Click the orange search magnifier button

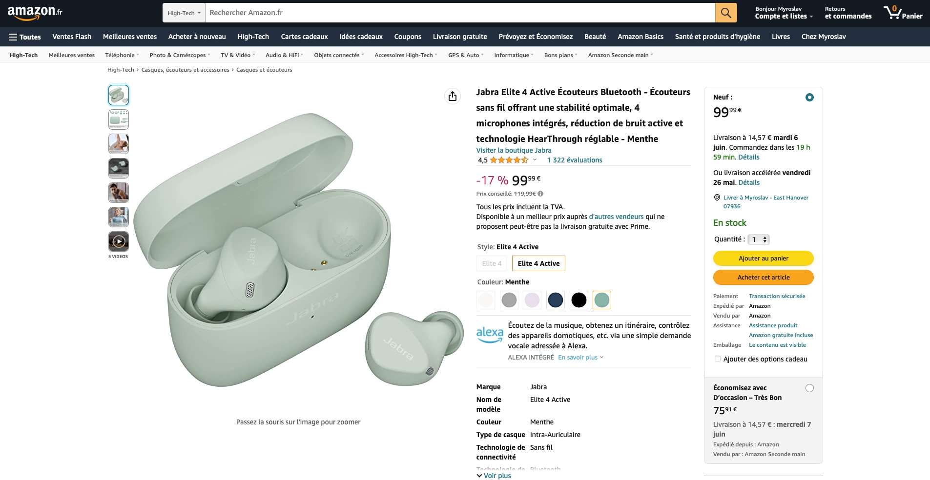[726, 13]
